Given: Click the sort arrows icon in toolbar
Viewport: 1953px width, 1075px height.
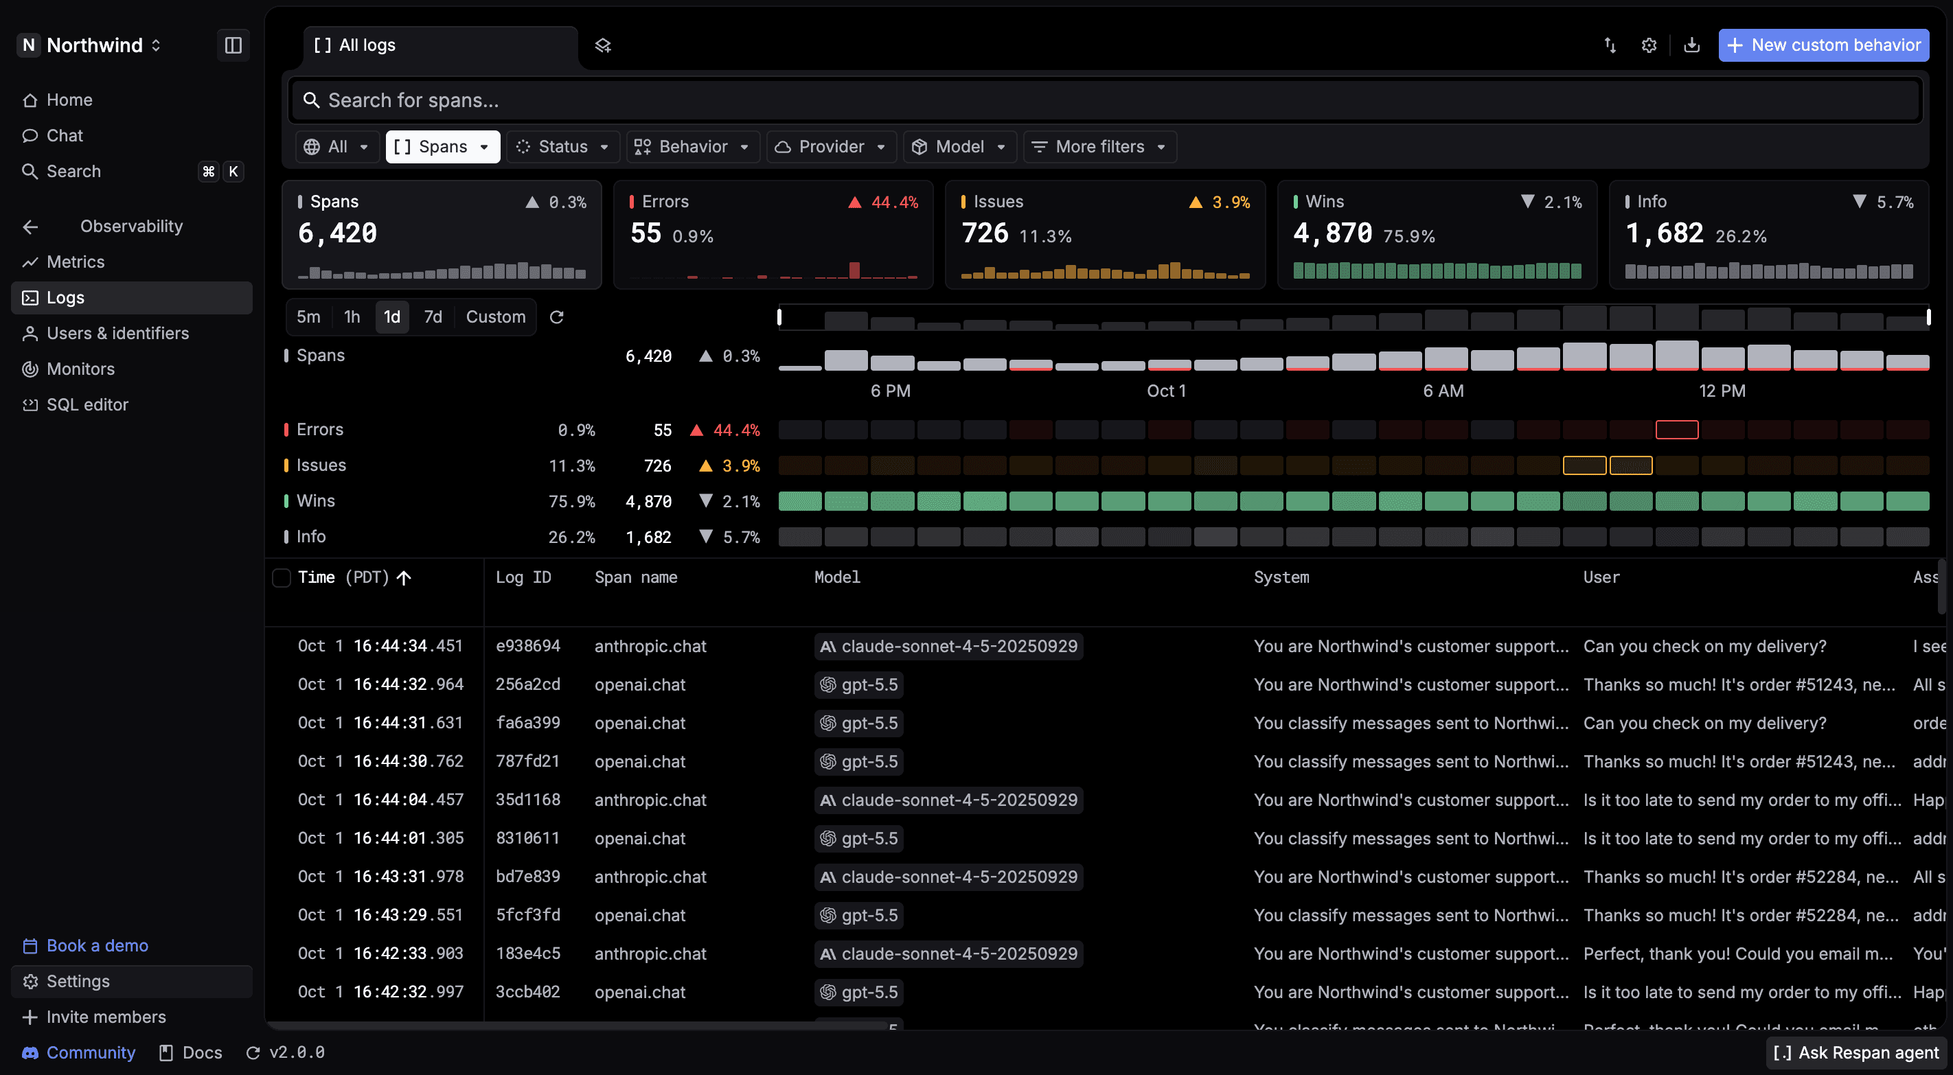Looking at the screenshot, I should click(x=1610, y=45).
